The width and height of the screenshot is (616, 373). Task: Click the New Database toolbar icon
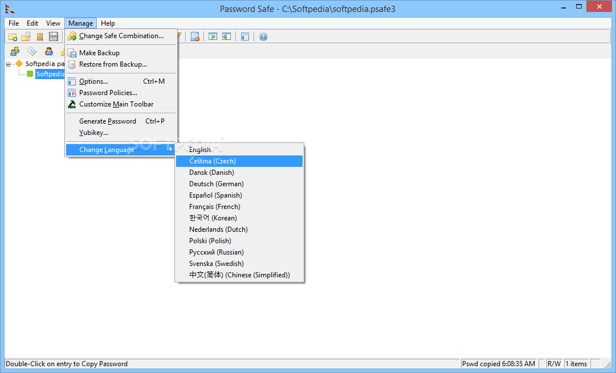click(13, 36)
